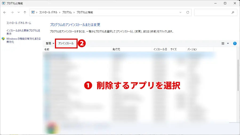240x135 pixels.
Task: Sort by the サイズ column header
Action: click(x=178, y=49)
